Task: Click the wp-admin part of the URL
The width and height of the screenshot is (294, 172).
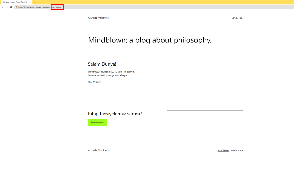Action: [57, 7]
